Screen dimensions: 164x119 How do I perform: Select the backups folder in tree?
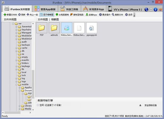26,45
